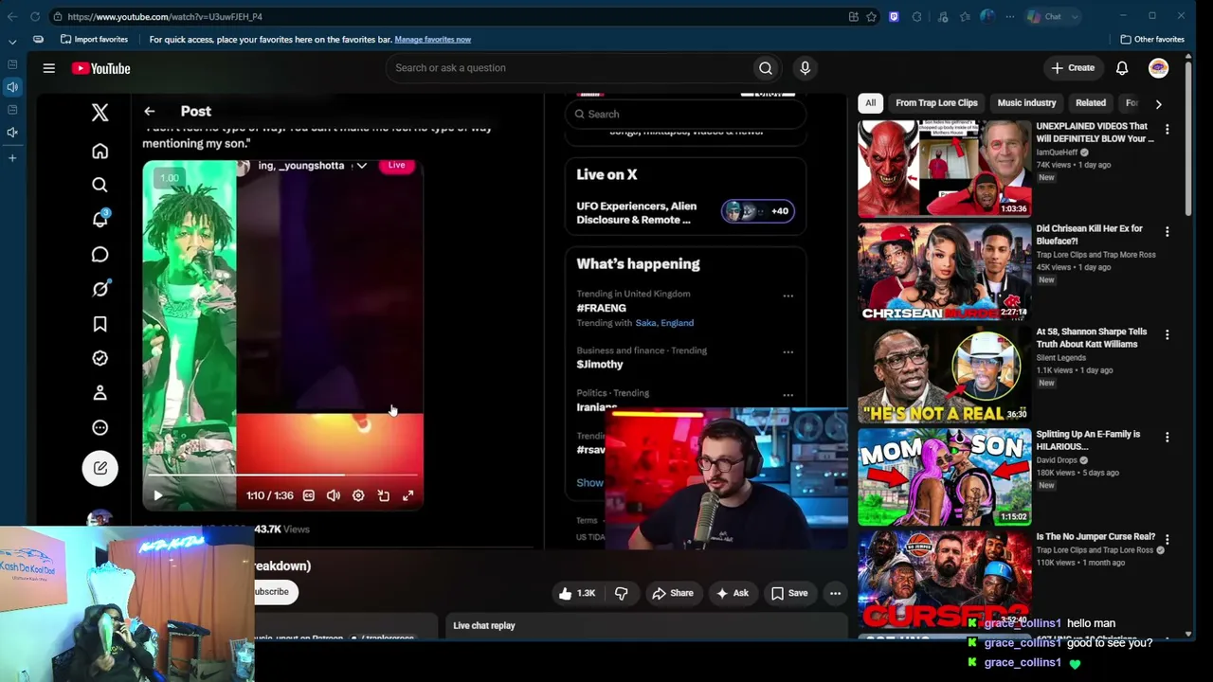Open X Messages chat bubble icon
1213x682 pixels.
(100, 254)
